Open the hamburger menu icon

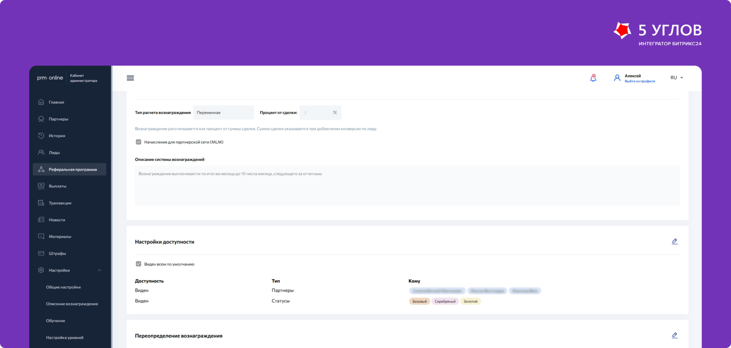pyautogui.click(x=130, y=78)
